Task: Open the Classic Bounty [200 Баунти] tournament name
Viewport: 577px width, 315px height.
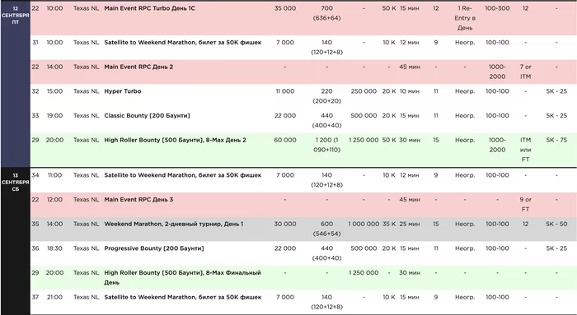Action: click(147, 116)
